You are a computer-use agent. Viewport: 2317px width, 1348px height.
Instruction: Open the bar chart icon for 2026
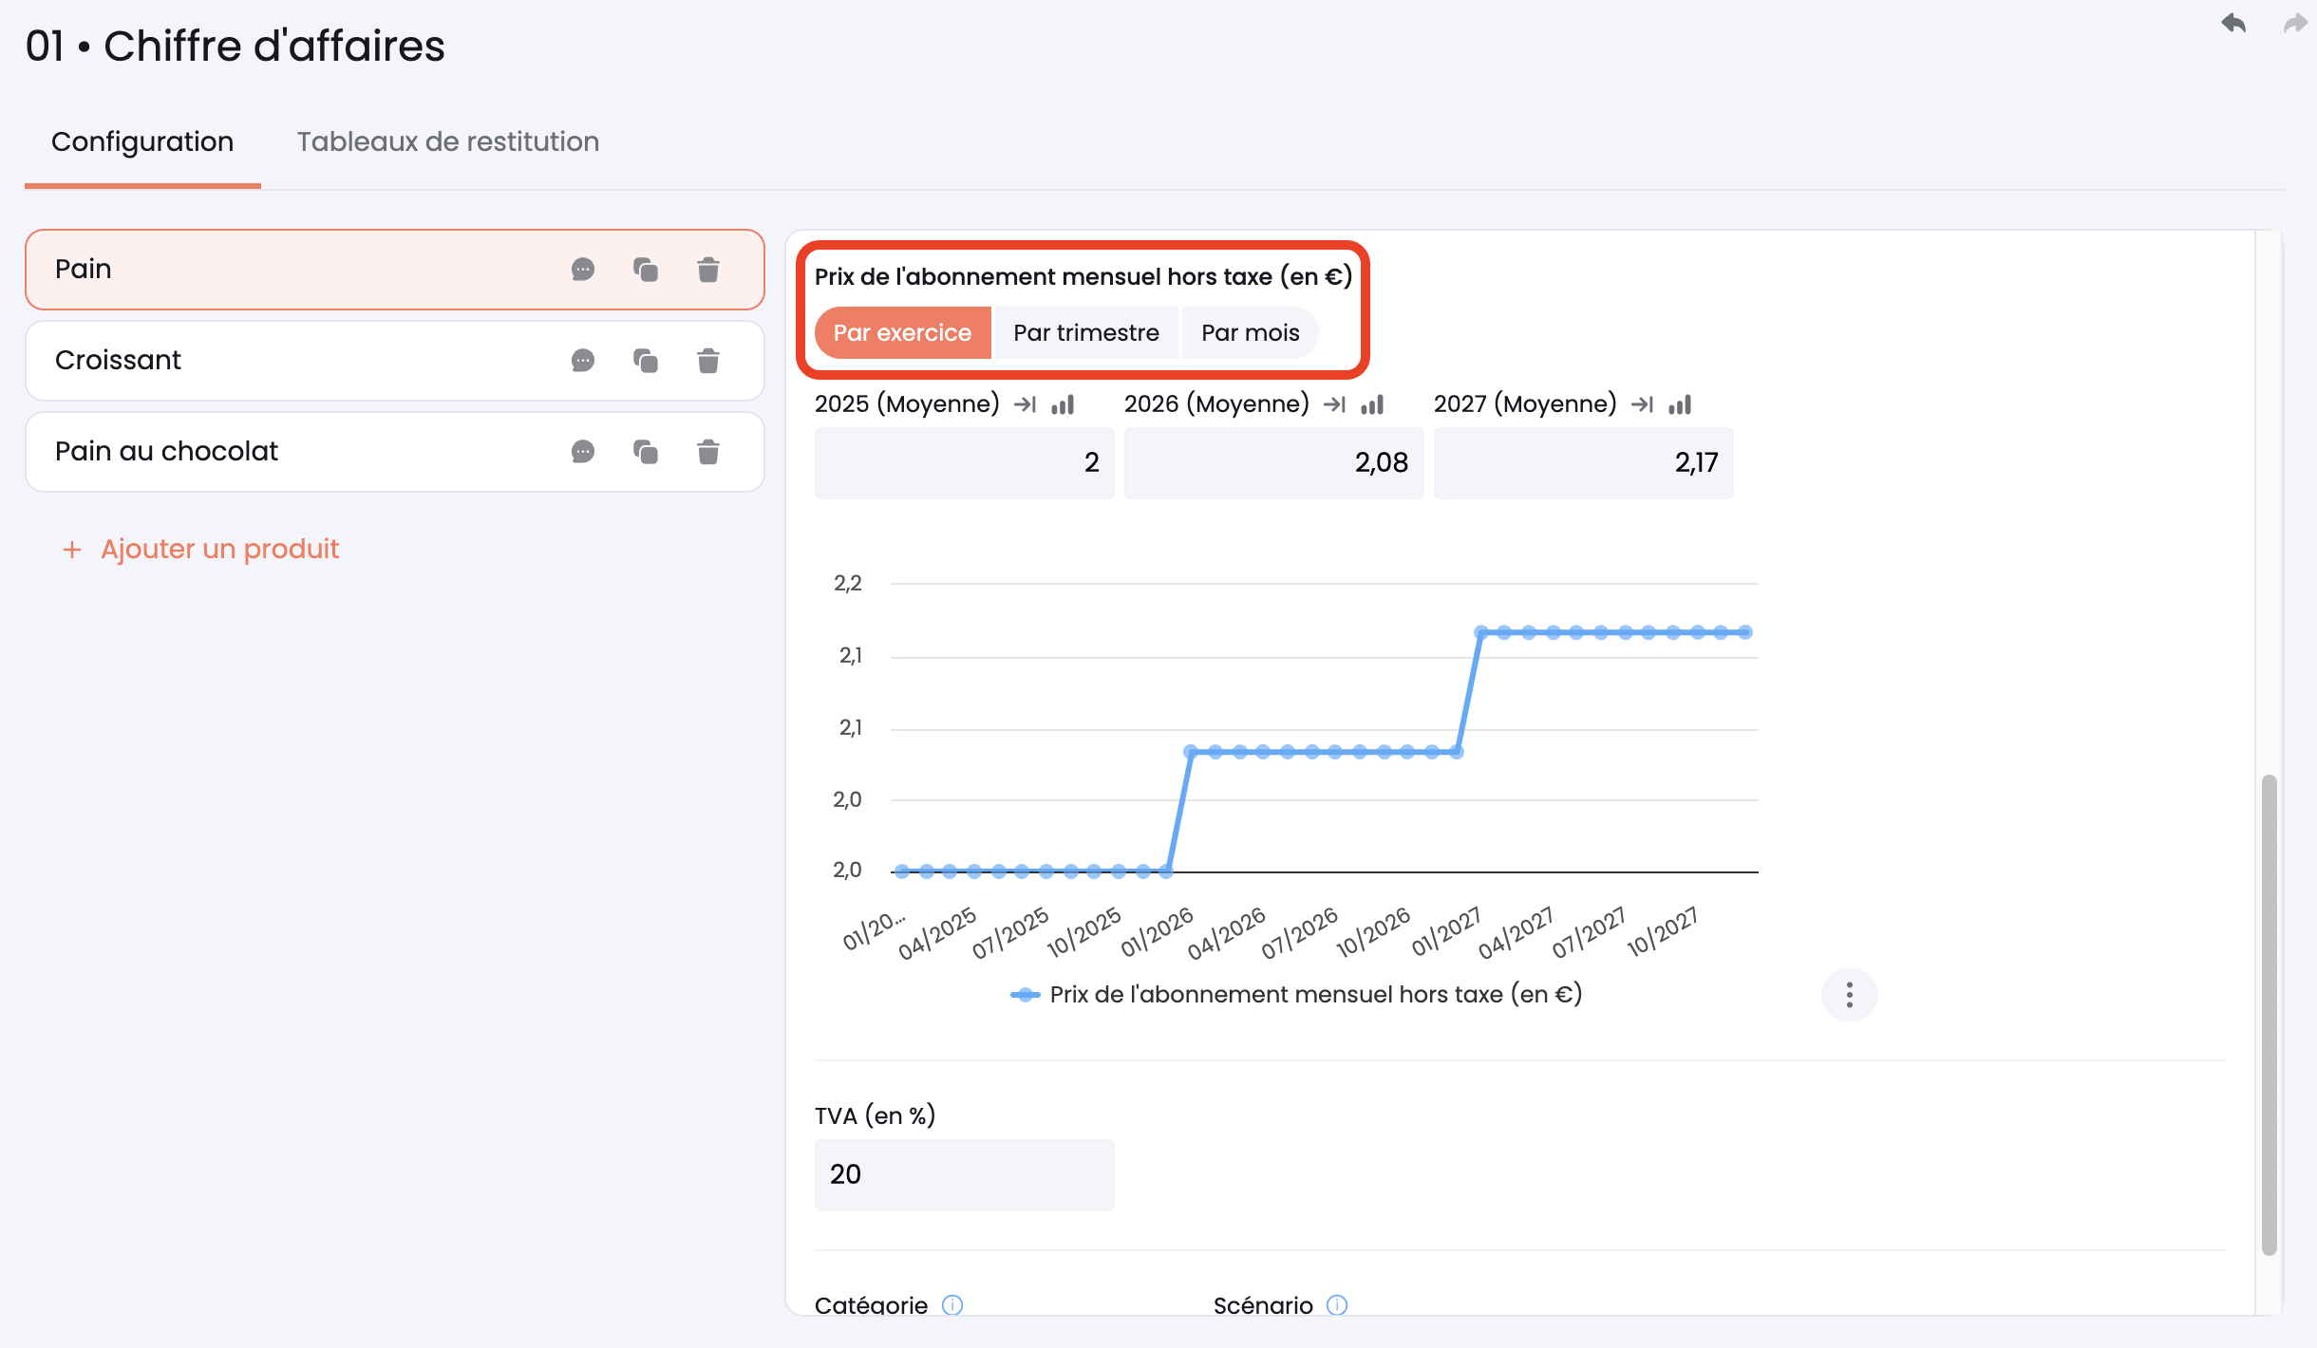click(1372, 404)
